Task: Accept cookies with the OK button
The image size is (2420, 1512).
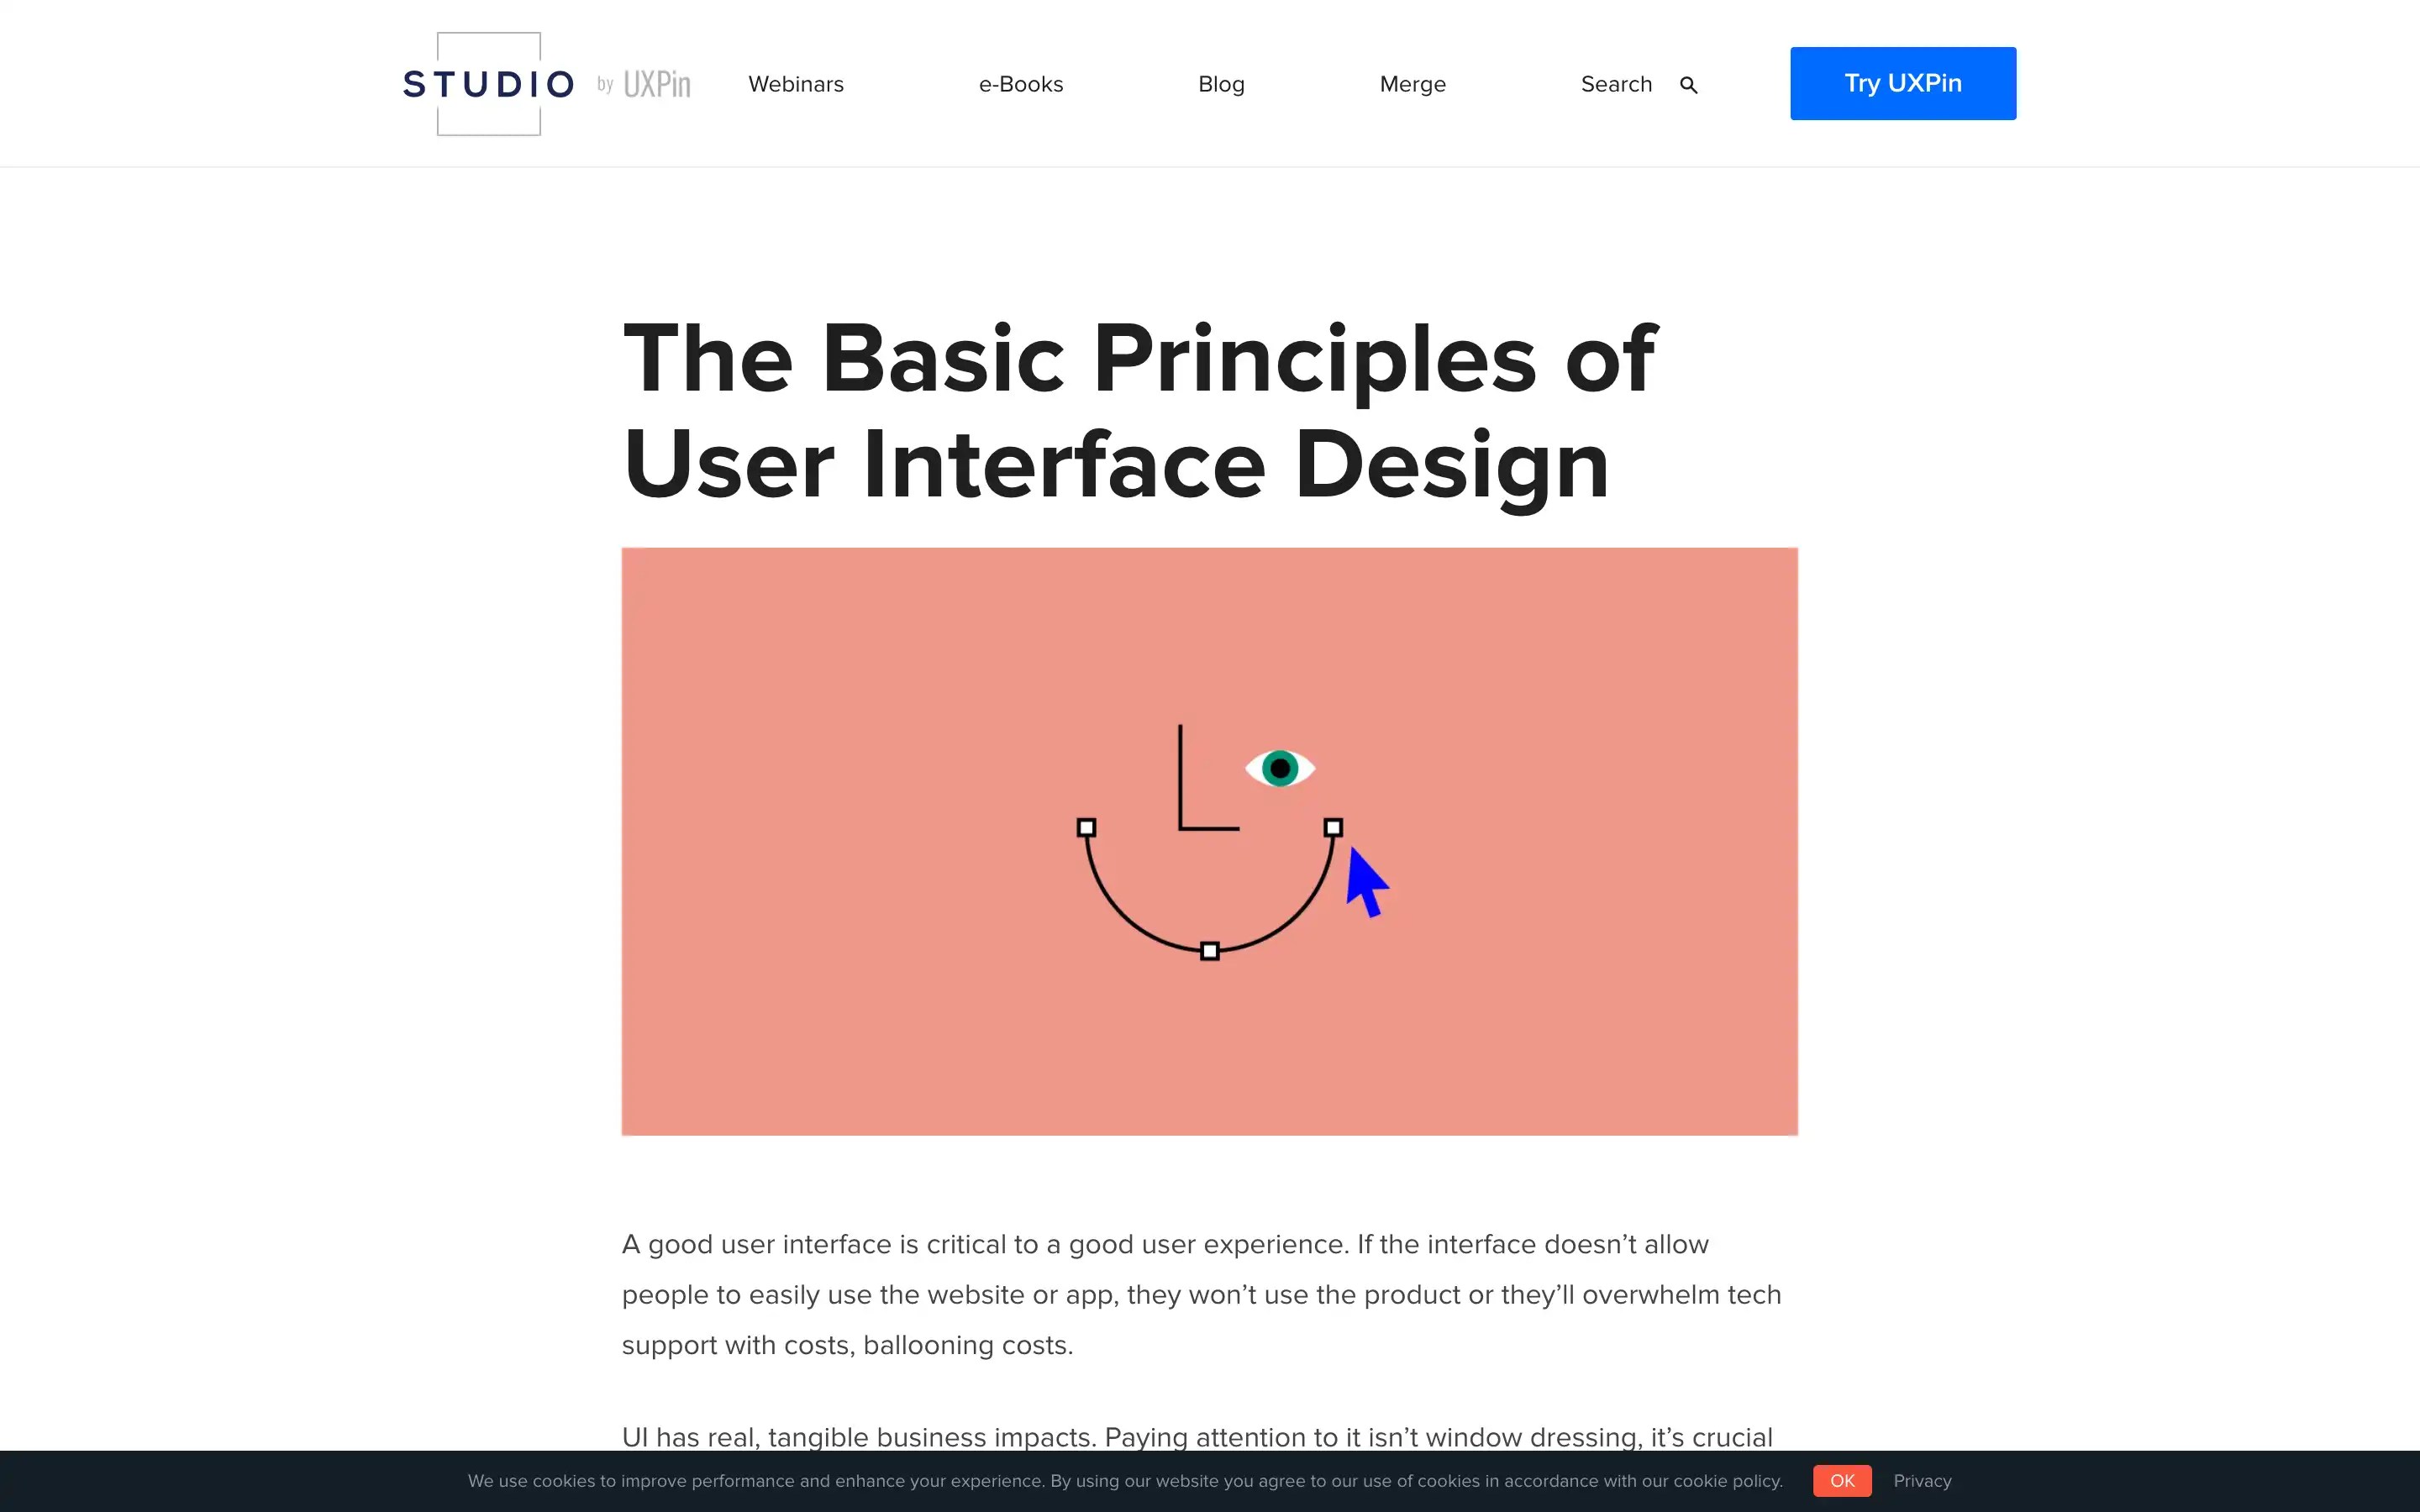Action: click(1842, 1481)
